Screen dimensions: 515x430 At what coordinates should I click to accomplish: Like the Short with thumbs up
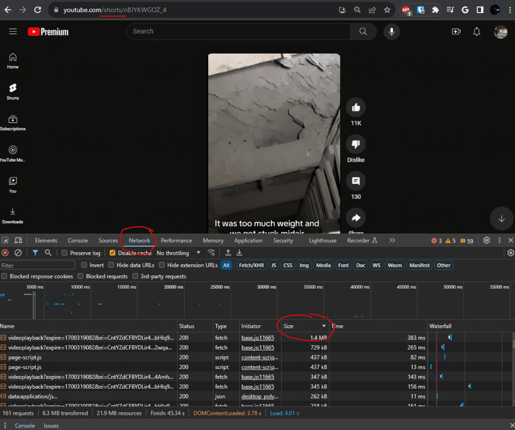[356, 108]
